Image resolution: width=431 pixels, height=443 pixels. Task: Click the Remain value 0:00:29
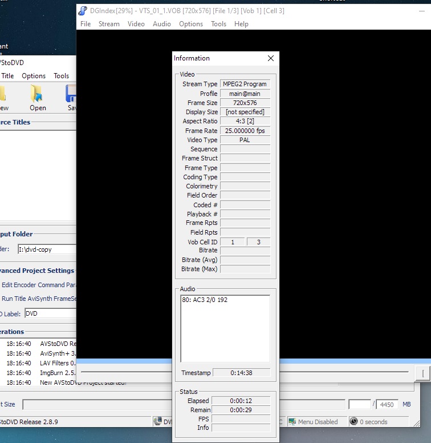[241, 410]
